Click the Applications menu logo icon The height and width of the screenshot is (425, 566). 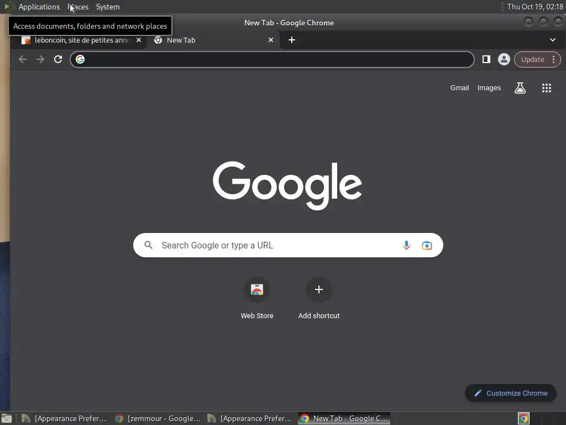[x=9, y=7]
